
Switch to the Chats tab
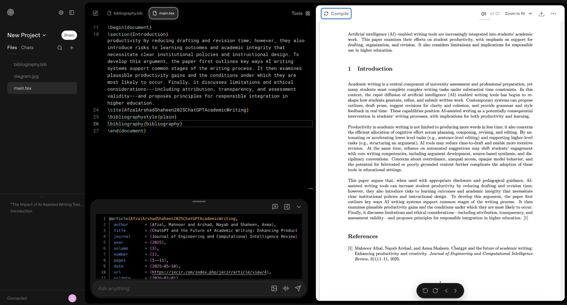click(x=27, y=48)
